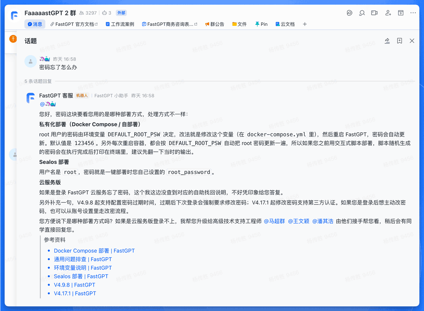Open the FastGPT商务咨询表 tab
Image resolution: width=424 pixels, height=311 pixels.
pos(170,24)
